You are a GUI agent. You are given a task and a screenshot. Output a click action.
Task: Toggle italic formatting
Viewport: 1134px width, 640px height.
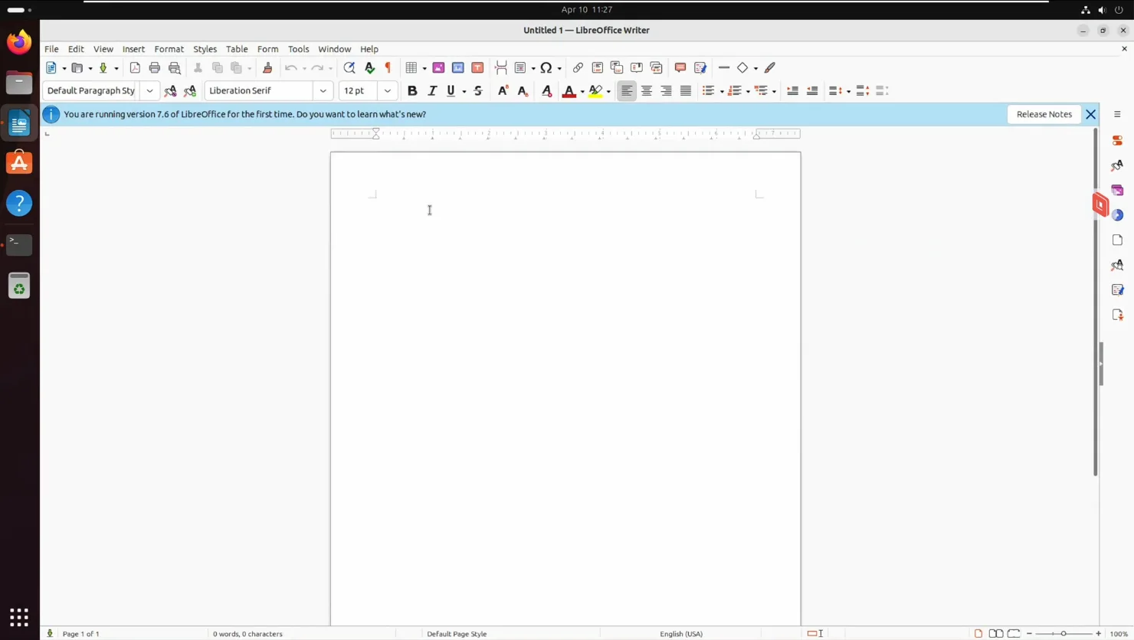click(432, 91)
